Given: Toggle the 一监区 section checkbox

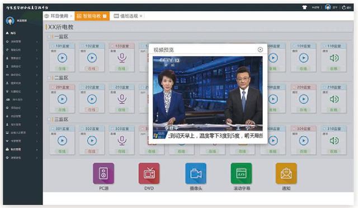Looking at the screenshot, I should point(49,37).
